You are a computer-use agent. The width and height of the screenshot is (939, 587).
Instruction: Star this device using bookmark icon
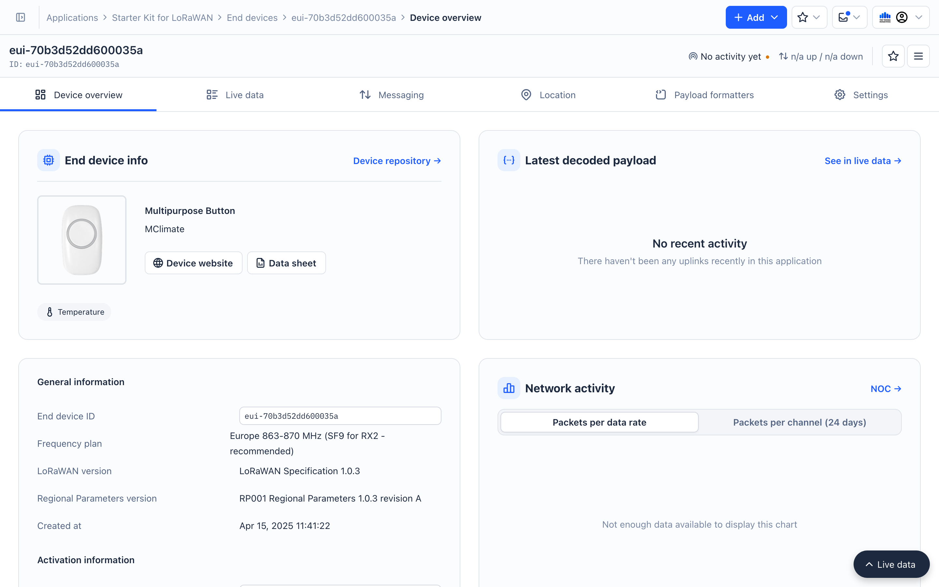pyautogui.click(x=893, y=56)
